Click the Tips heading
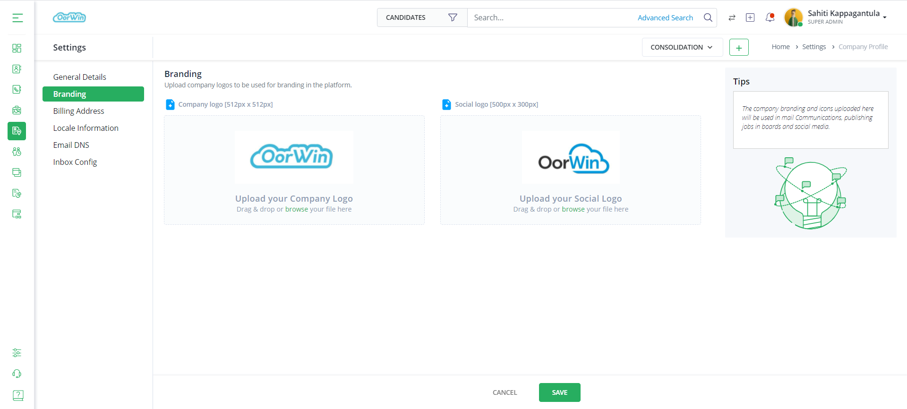 [741, 82]
